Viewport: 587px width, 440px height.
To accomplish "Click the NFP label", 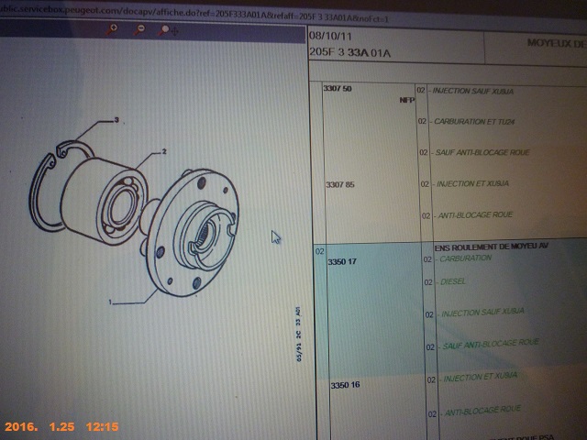I will [x=407, y=100].
